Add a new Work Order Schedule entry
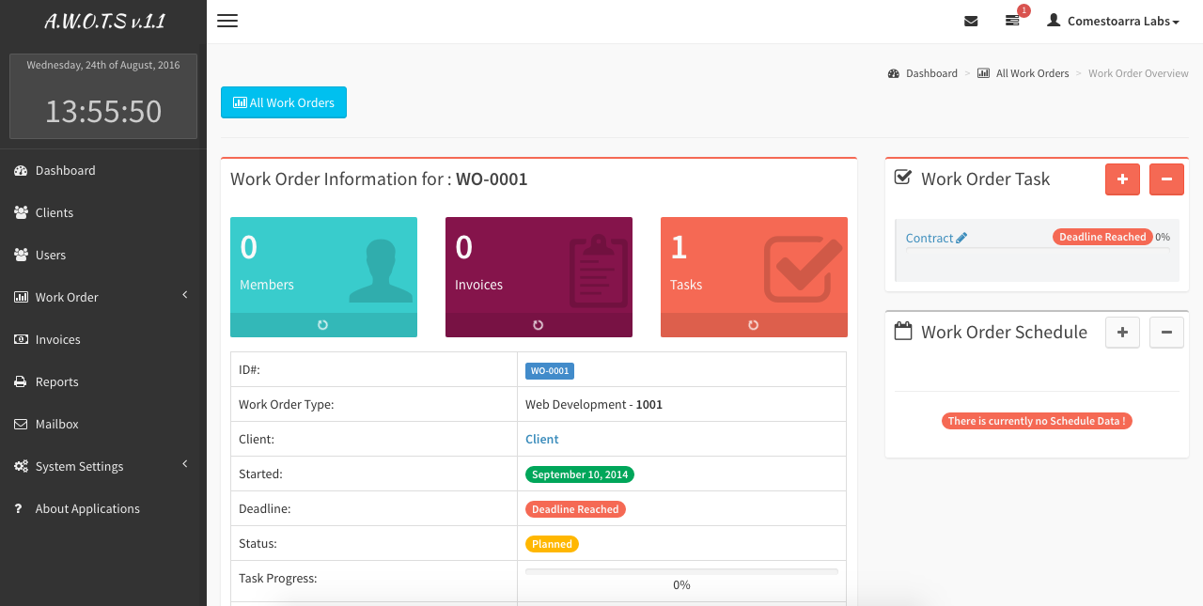Image resolution: width=1203 pixels, height=606 pixels. (x=1122, y=333)
